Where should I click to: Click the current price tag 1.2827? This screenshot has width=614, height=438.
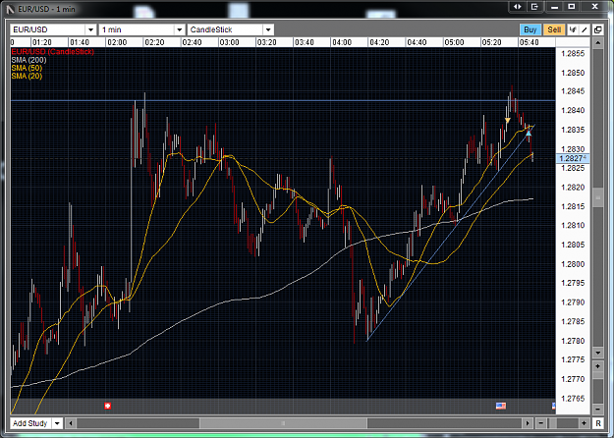[x=573, y=158]
